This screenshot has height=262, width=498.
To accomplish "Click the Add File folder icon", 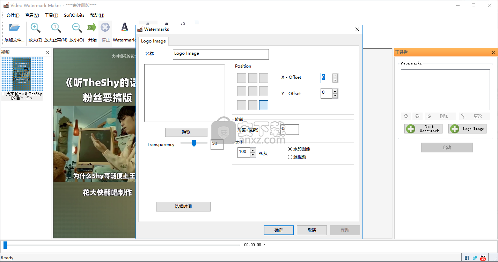I will click(15, 28).
